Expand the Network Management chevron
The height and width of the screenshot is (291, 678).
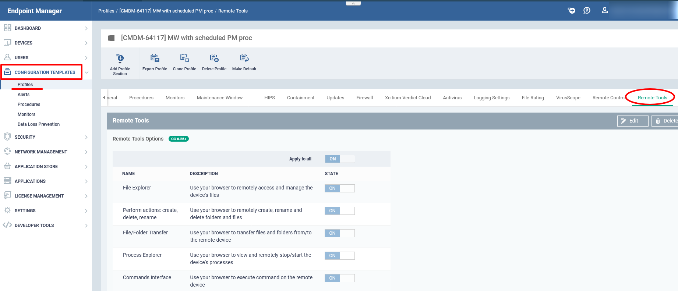86,152
